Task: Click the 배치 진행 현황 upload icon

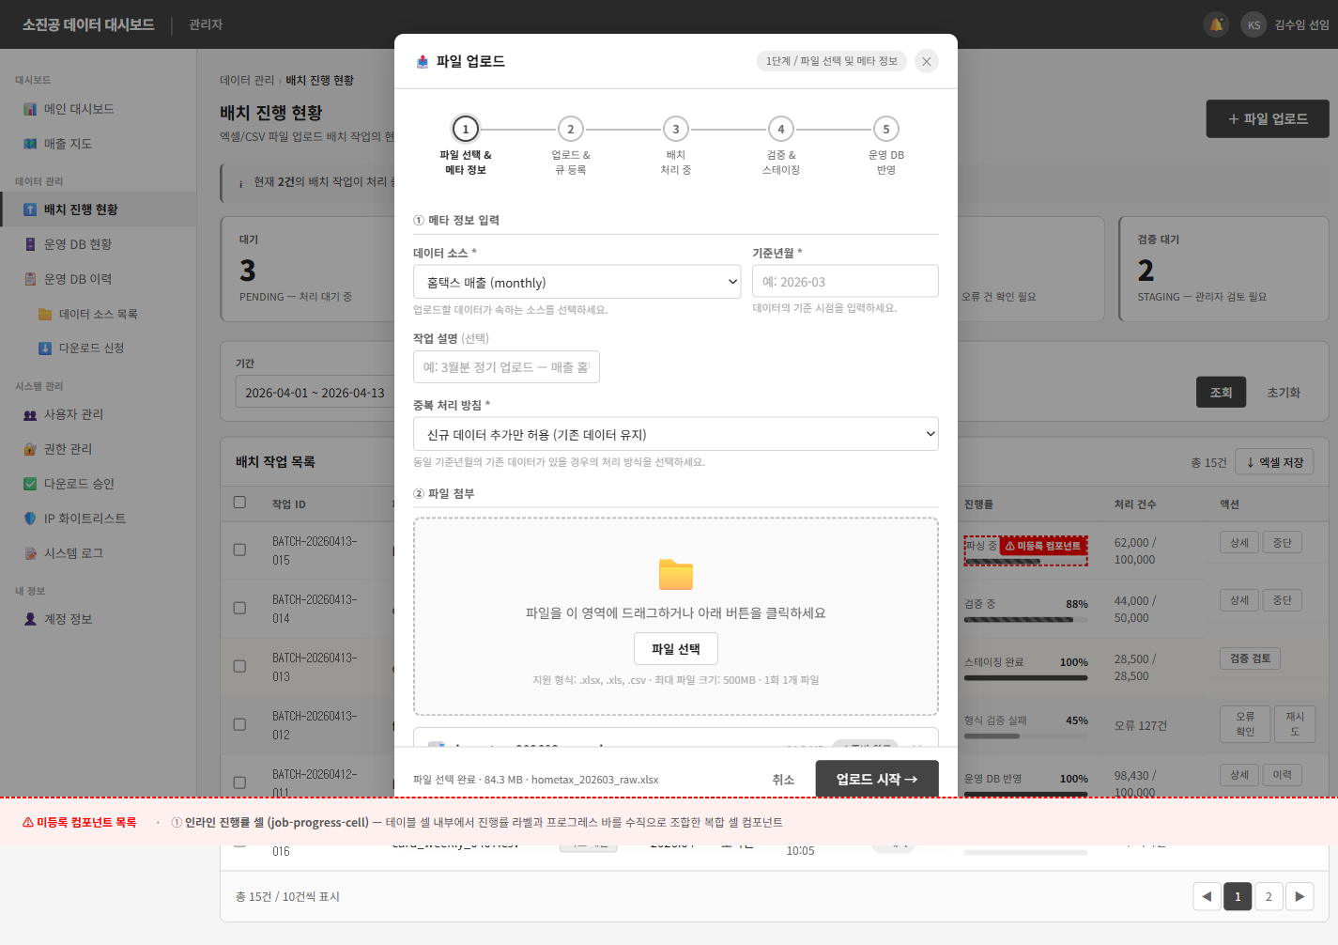Action: point(30,209)
